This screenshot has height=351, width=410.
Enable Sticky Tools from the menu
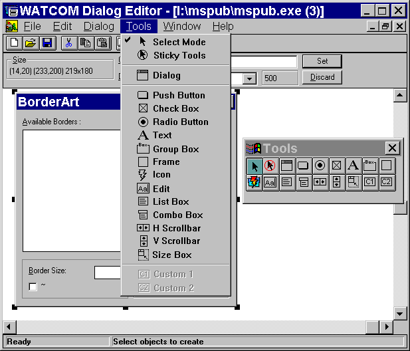pyautogui.click(x=179, y=55)
